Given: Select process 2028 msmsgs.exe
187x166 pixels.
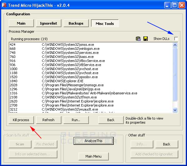Looking at the screenshot, I should 91,85.
